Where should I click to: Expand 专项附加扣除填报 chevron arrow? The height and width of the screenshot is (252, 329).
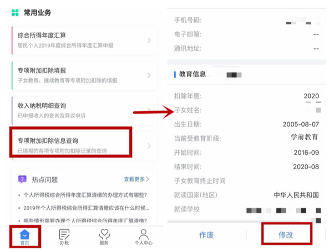(x=149, y=75)
